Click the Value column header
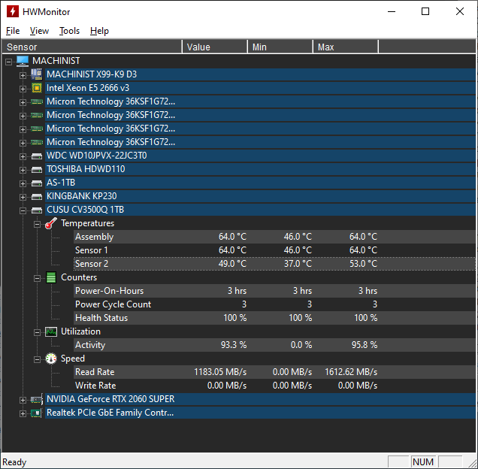This screenshot has height=469, width=478. pyautogui.click(x=215, y=47)
